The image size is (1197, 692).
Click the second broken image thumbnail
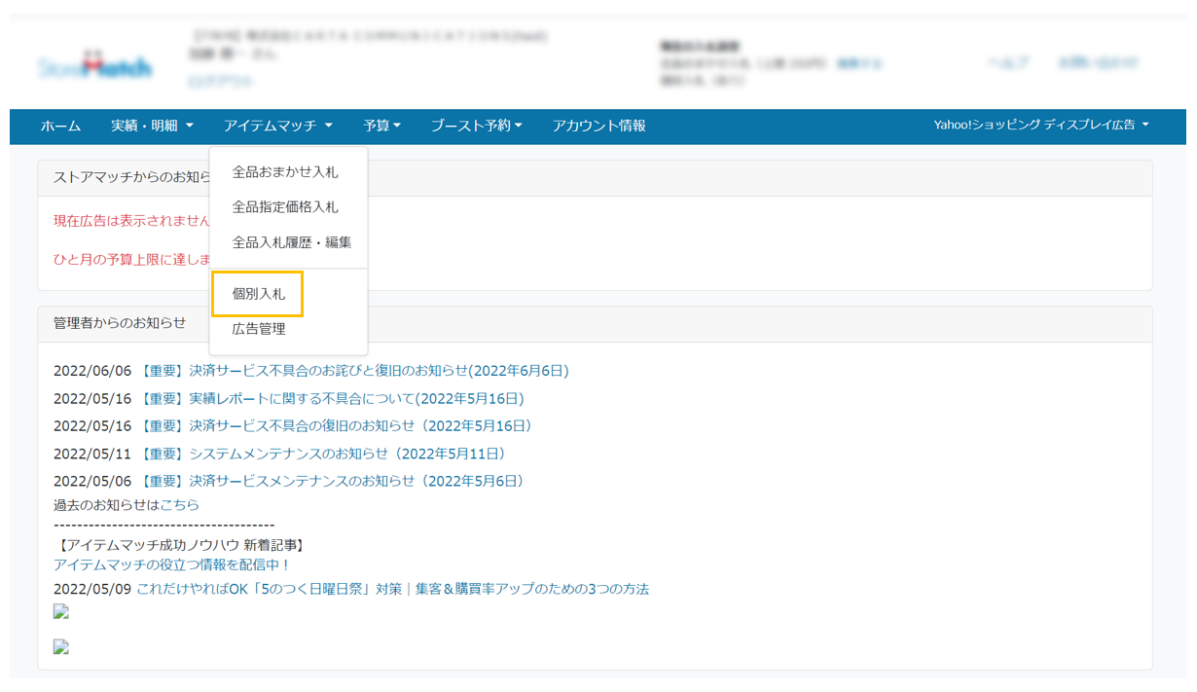61,647
